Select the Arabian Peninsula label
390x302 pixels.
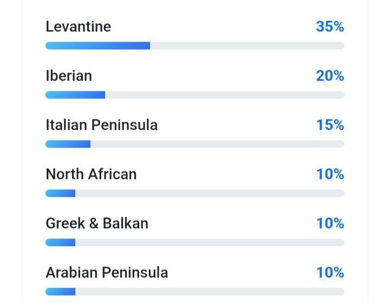107,272
